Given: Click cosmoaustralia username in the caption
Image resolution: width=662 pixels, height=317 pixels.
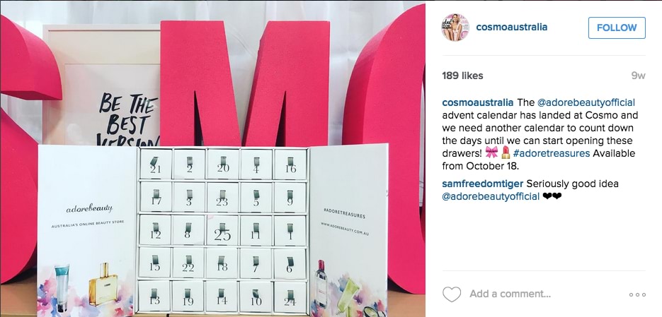Looking at the screenshot, I should 478,102.
